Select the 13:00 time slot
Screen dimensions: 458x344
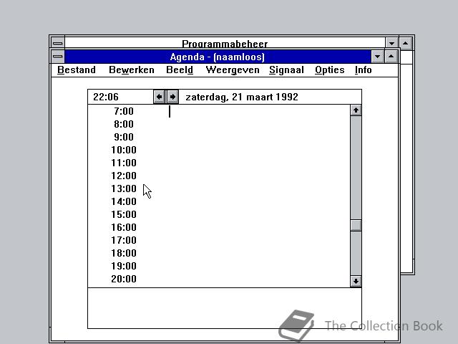(124, 188)
